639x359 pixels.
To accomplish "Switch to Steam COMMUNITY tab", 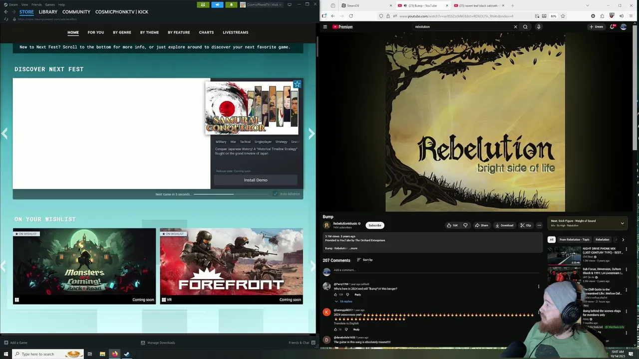I will tap(76, 12).
